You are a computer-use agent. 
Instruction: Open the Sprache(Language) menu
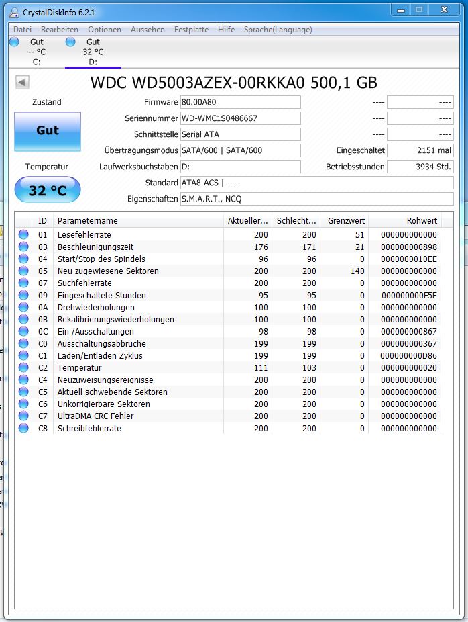pyautogui.click(x=278, y=30)
